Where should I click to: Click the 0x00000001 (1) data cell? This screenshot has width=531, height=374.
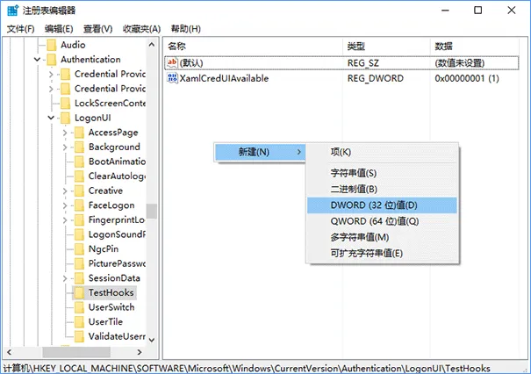[x=467, y=78]
